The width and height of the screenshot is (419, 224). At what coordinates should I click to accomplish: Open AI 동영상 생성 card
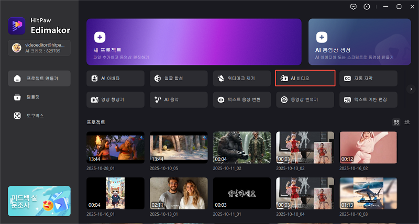(360, 42)
